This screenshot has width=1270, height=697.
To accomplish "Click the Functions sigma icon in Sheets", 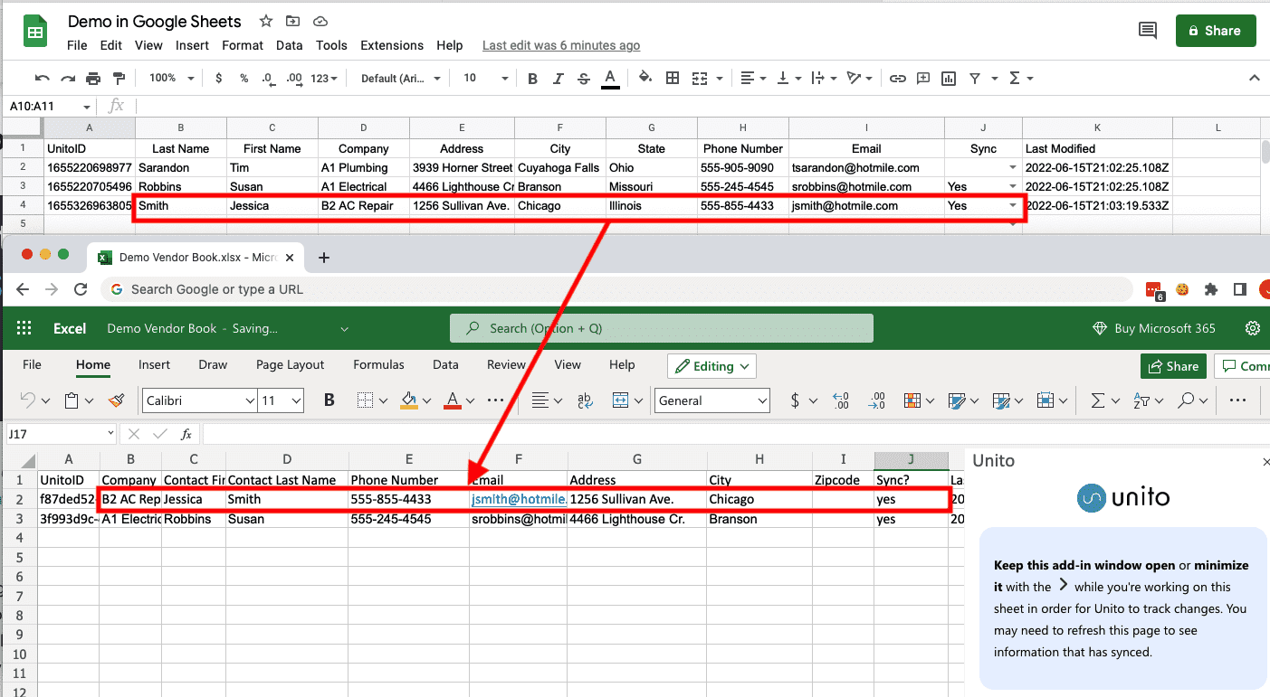I will (1016, 78).
